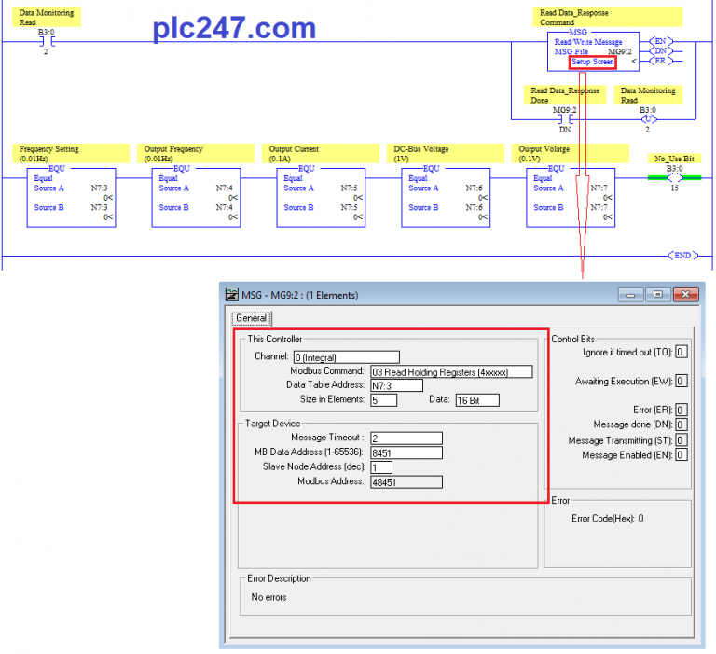Select the DC-Bus Voltage EQU N7:6 block
Image resolution: width=716 pixels, height=654 pixels.
click(446, 196)
